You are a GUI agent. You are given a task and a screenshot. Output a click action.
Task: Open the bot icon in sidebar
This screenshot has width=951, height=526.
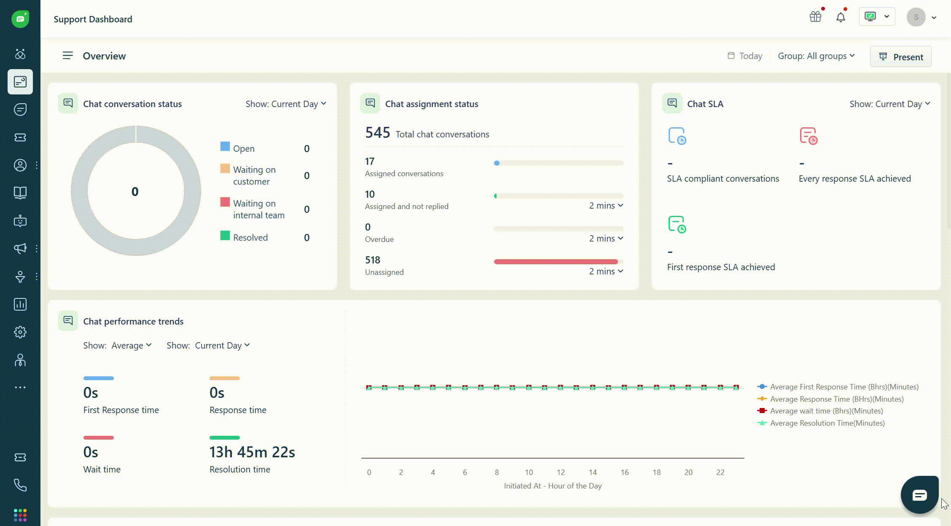20,221
